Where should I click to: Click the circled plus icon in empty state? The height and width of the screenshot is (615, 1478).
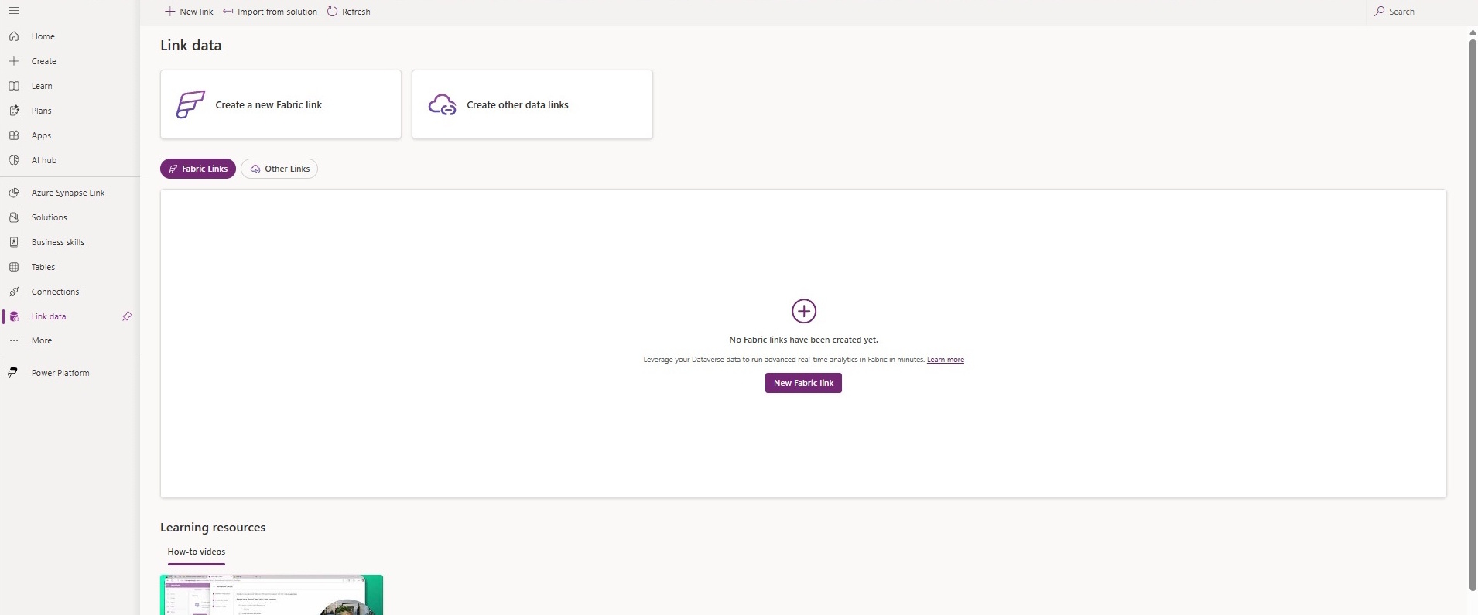coord(804,311)
